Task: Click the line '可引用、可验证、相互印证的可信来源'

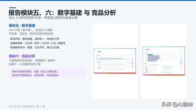Action: pyautogui.click(x=31, y=34)
